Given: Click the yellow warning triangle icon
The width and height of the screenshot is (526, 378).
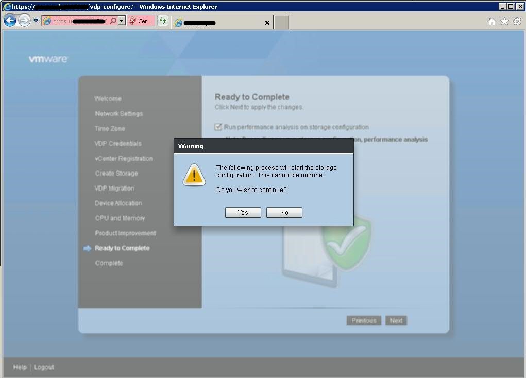Looking at the screenshot, I should coord(194,175).
